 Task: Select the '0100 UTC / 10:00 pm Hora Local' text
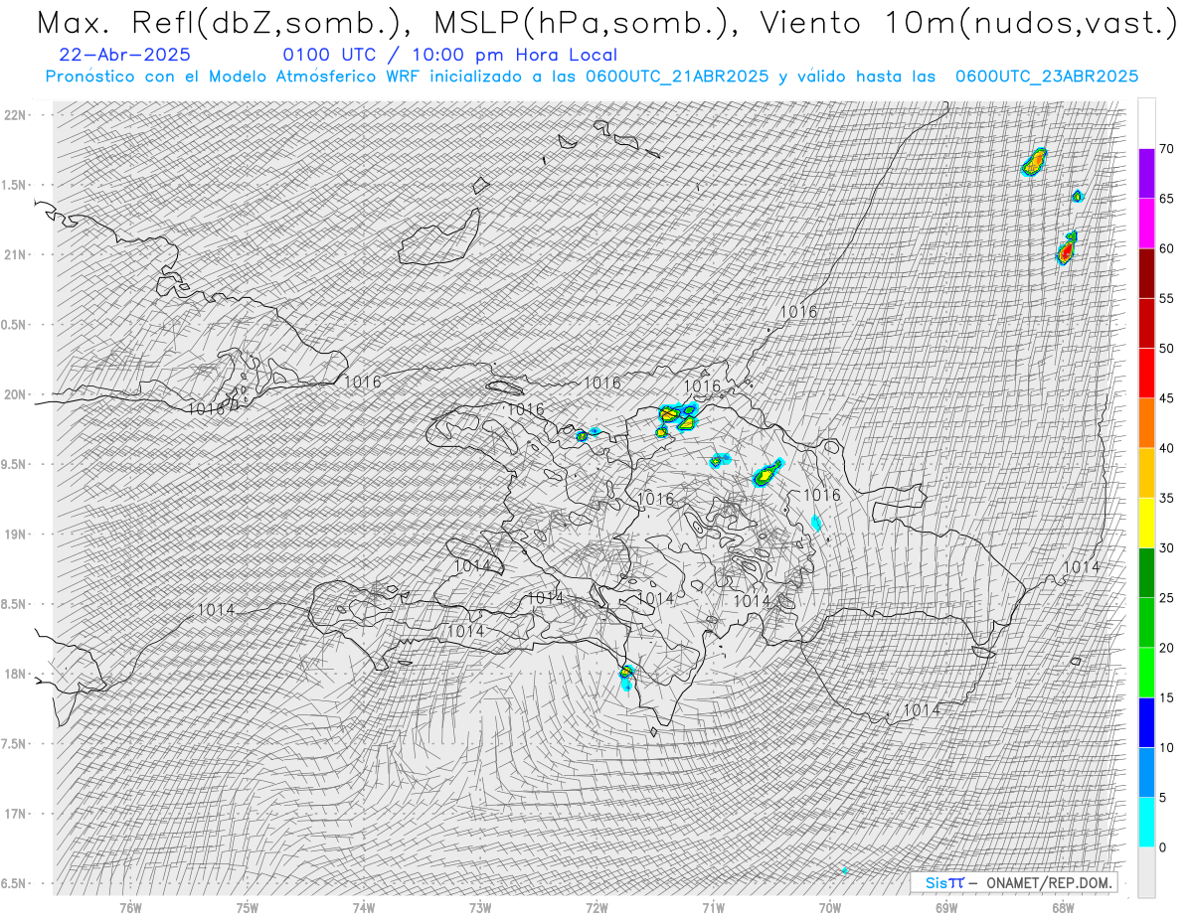pyautogui.click(x=449, y=55)
